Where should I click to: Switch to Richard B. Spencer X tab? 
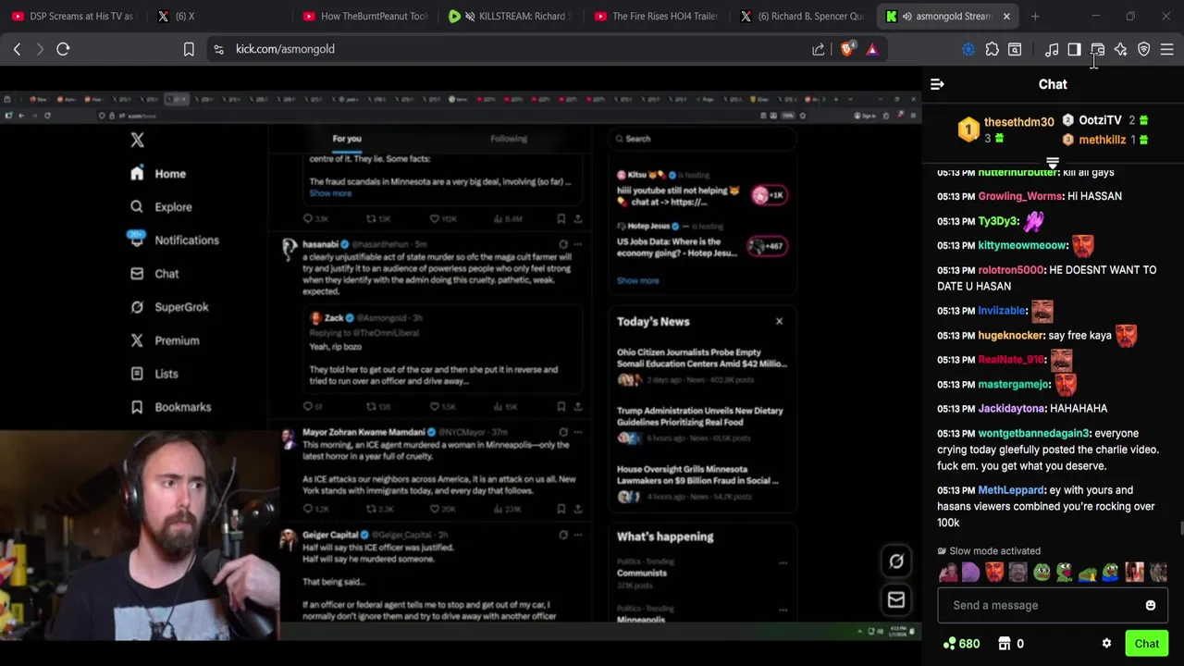click(803, 16)
